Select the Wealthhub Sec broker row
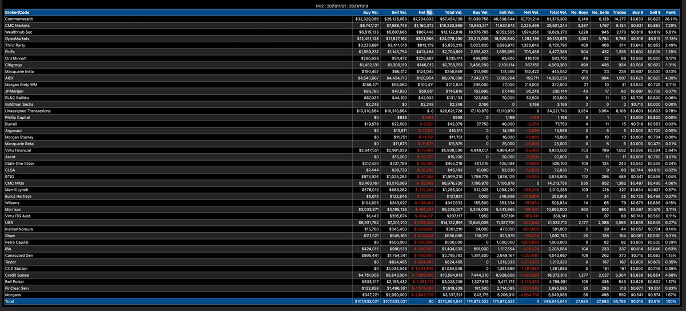The height and width of the screenshot is (311, 686). [343, 32]
